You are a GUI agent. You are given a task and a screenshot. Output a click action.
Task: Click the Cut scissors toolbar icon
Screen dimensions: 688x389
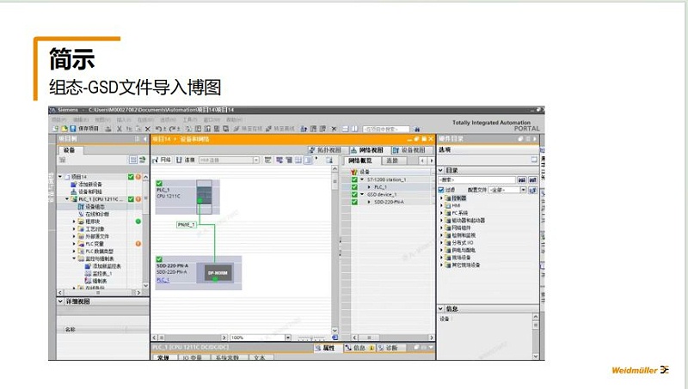coord(119,129)
